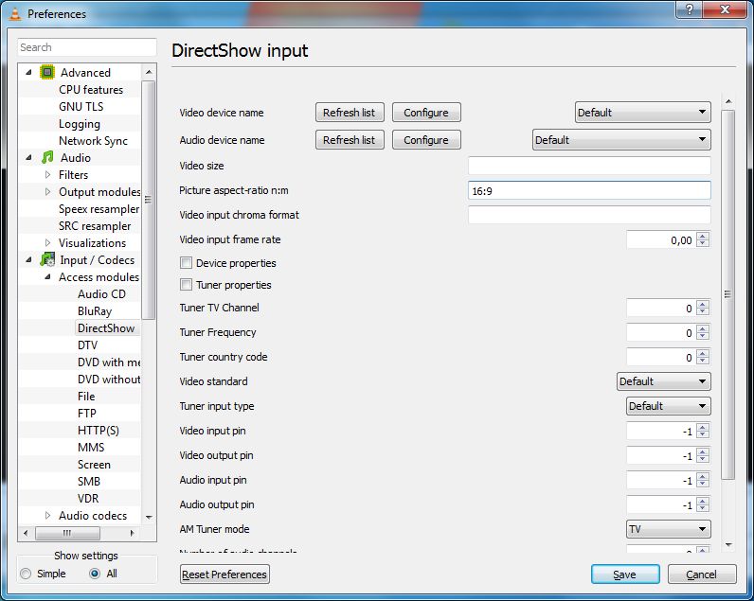Open the Tuner input type dropdown
Viewport: 754px width, 601px height.
(669, 406)
